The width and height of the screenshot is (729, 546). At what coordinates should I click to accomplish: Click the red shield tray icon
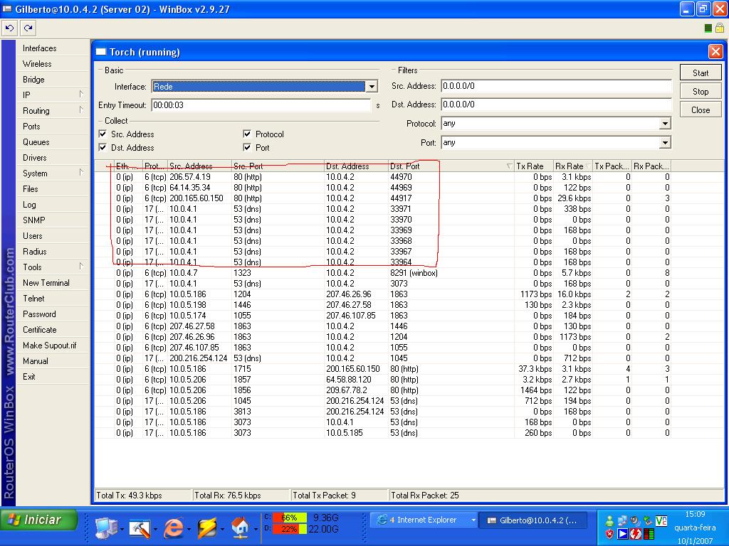[609, 534]
